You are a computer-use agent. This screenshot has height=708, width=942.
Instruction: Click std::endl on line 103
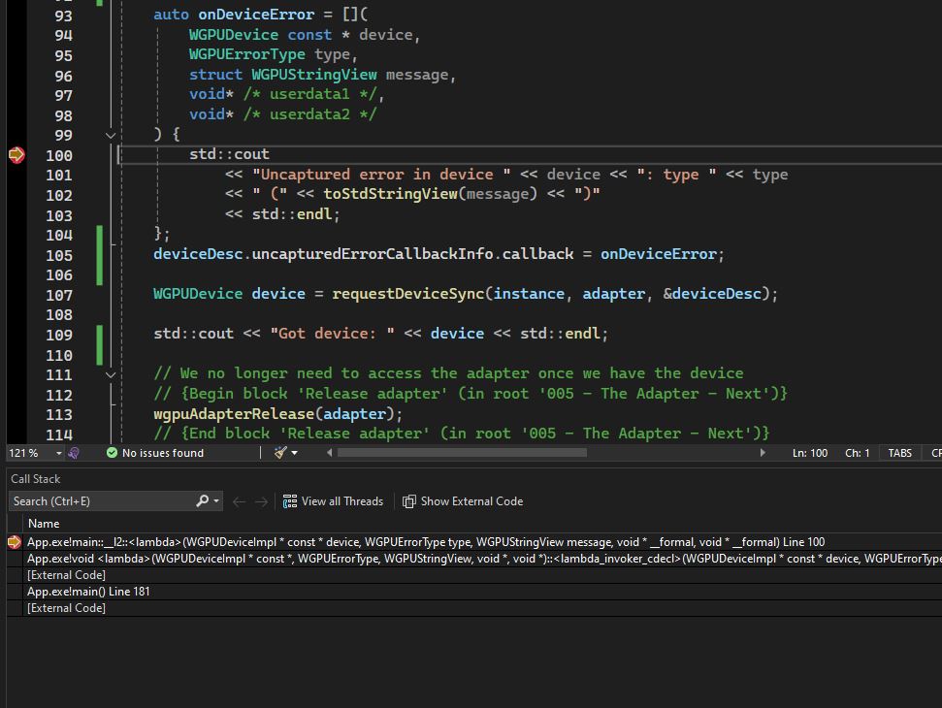coord(291,214)
